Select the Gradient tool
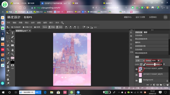Image resolution: width=170 pixels, height=95 pixels. (8, 75)
